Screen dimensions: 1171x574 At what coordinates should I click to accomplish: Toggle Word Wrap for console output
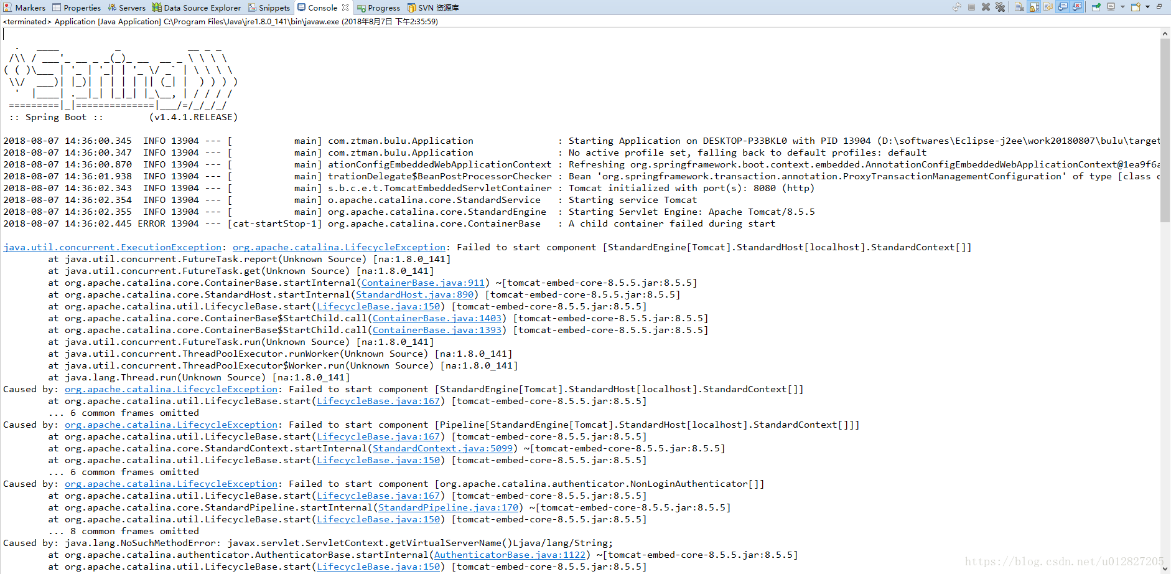tap(1048, 7)
